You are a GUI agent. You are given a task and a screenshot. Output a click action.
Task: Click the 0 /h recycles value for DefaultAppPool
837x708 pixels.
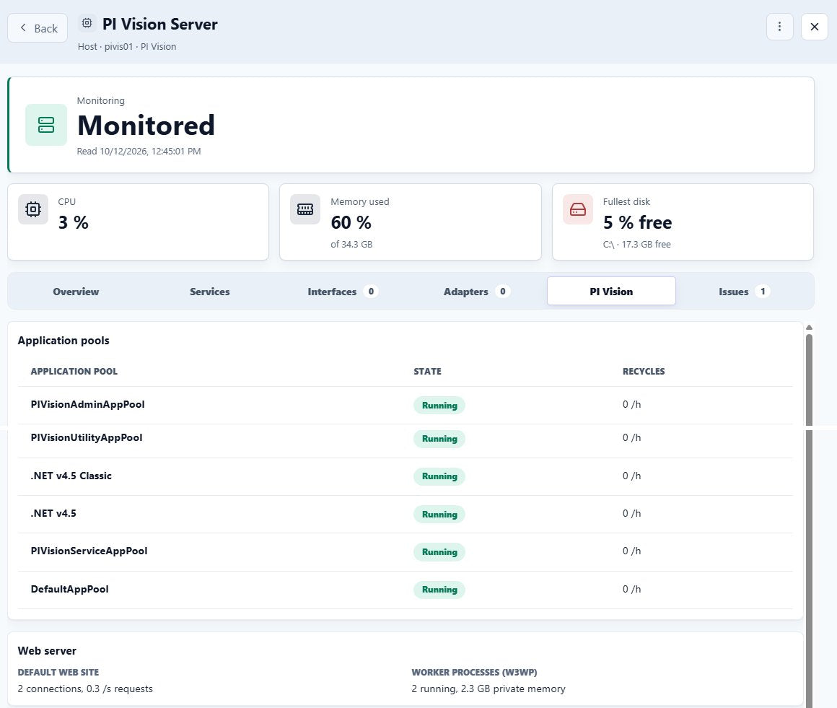(631, 589)
